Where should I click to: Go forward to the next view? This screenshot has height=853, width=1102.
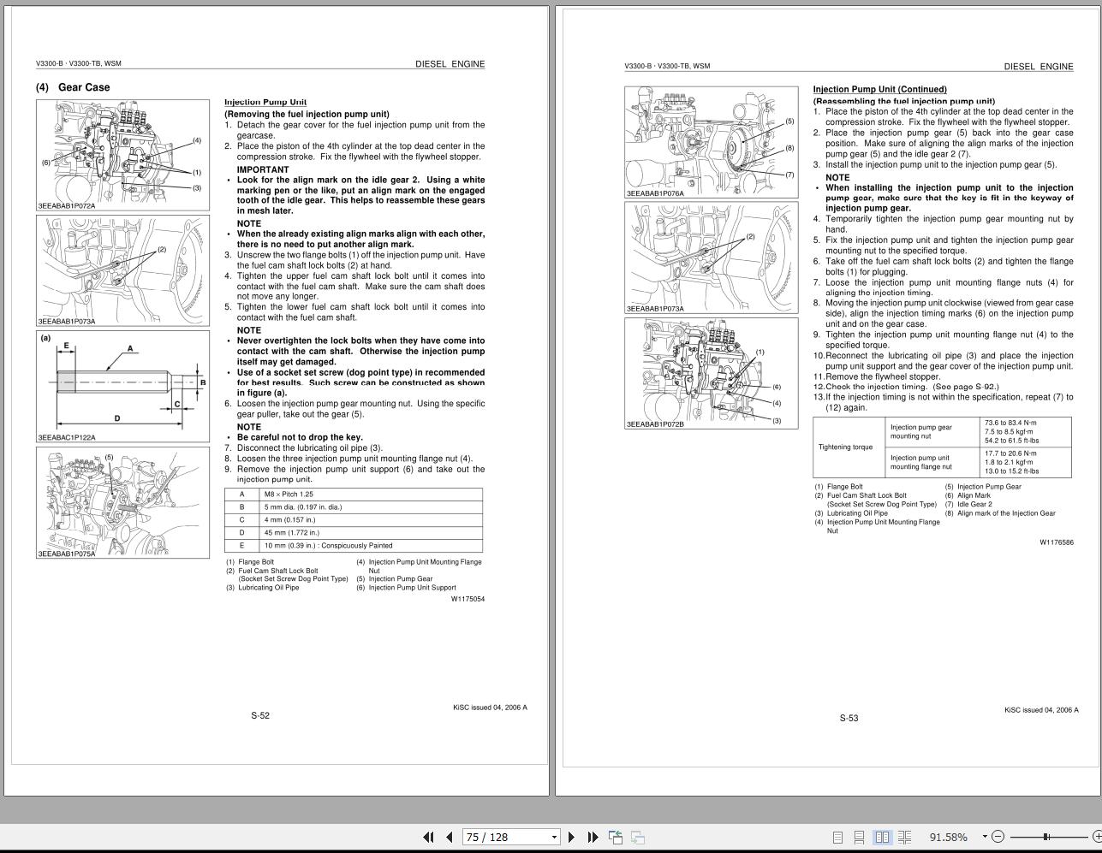639,837
